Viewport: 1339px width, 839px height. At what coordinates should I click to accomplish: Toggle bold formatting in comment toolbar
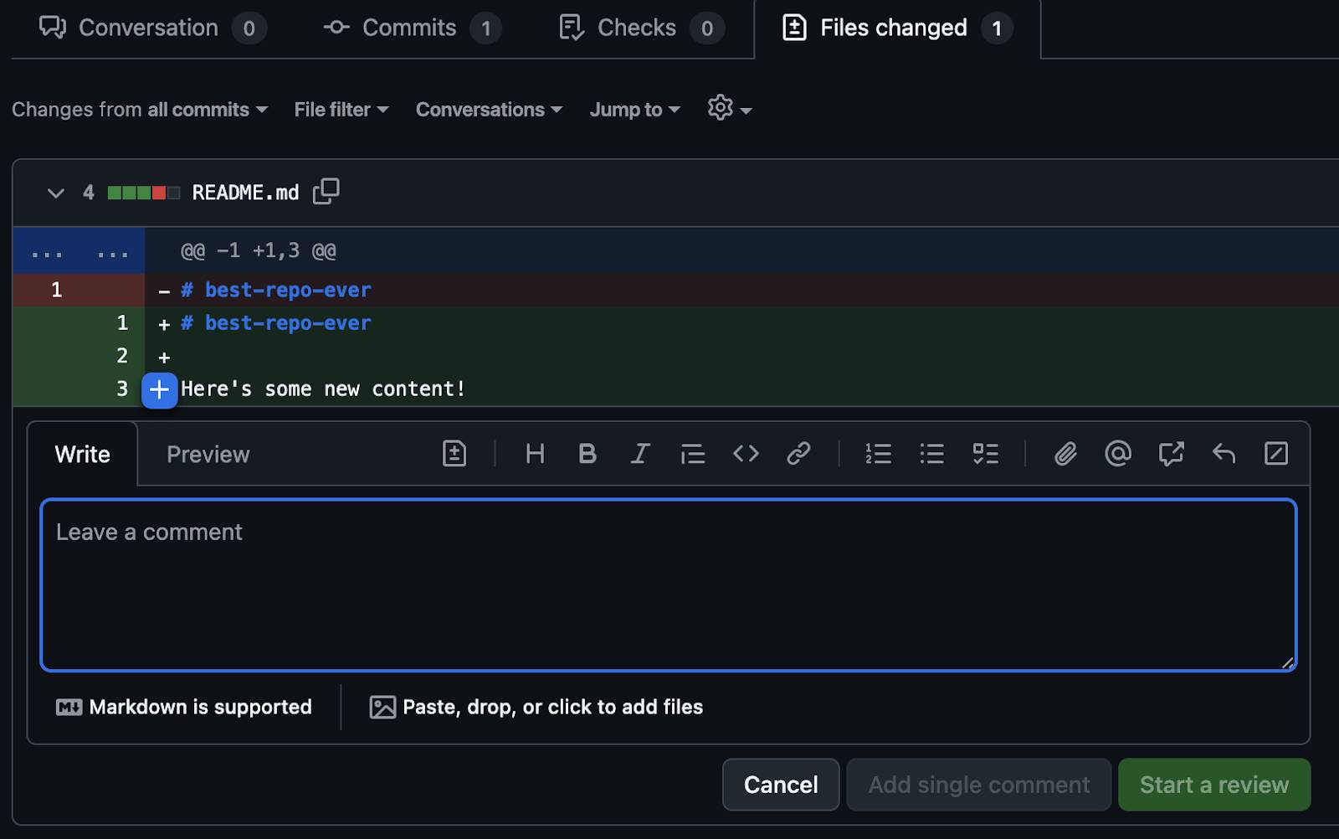click(588, 454)
